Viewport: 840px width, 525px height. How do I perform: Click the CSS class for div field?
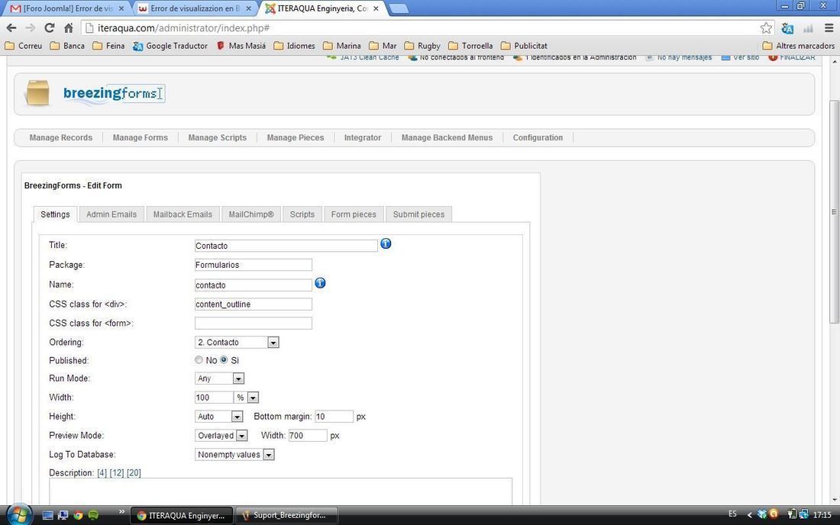(254, 304)
